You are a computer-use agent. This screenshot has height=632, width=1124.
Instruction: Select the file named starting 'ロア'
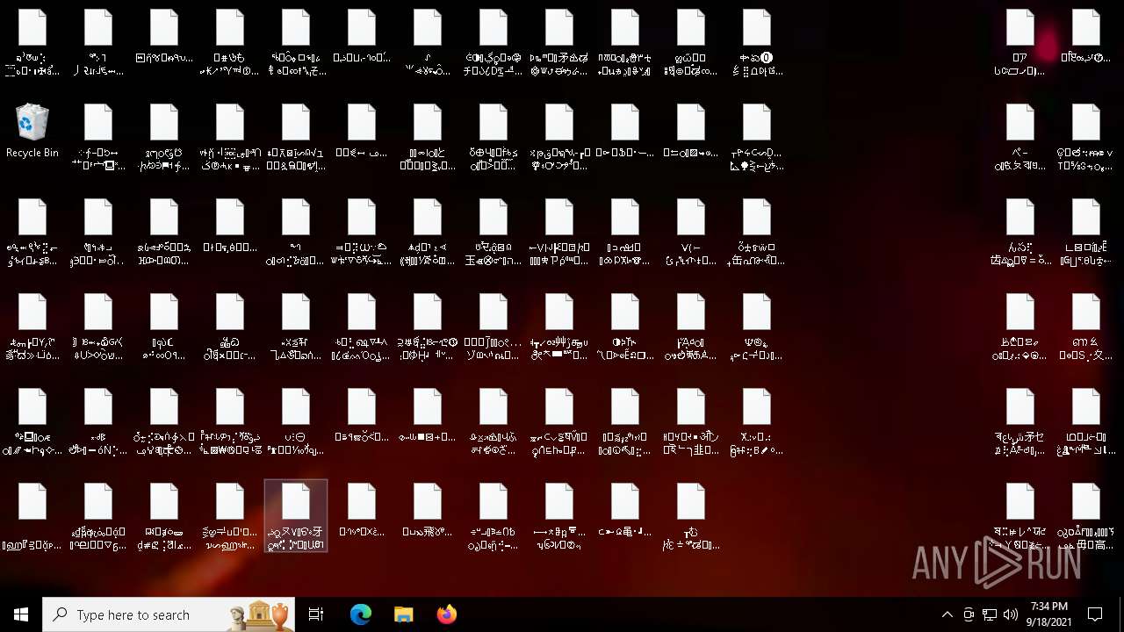pos(1020,43)
